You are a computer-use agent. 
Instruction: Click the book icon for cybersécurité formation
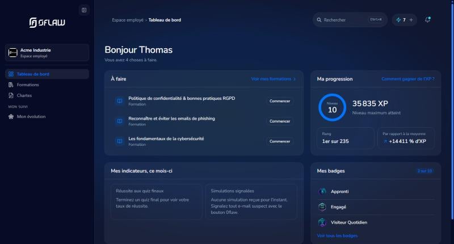tap(120, 141)
